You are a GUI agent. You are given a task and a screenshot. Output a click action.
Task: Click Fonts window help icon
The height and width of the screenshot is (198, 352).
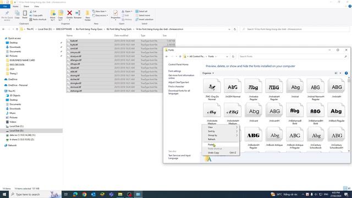[346, 73]
